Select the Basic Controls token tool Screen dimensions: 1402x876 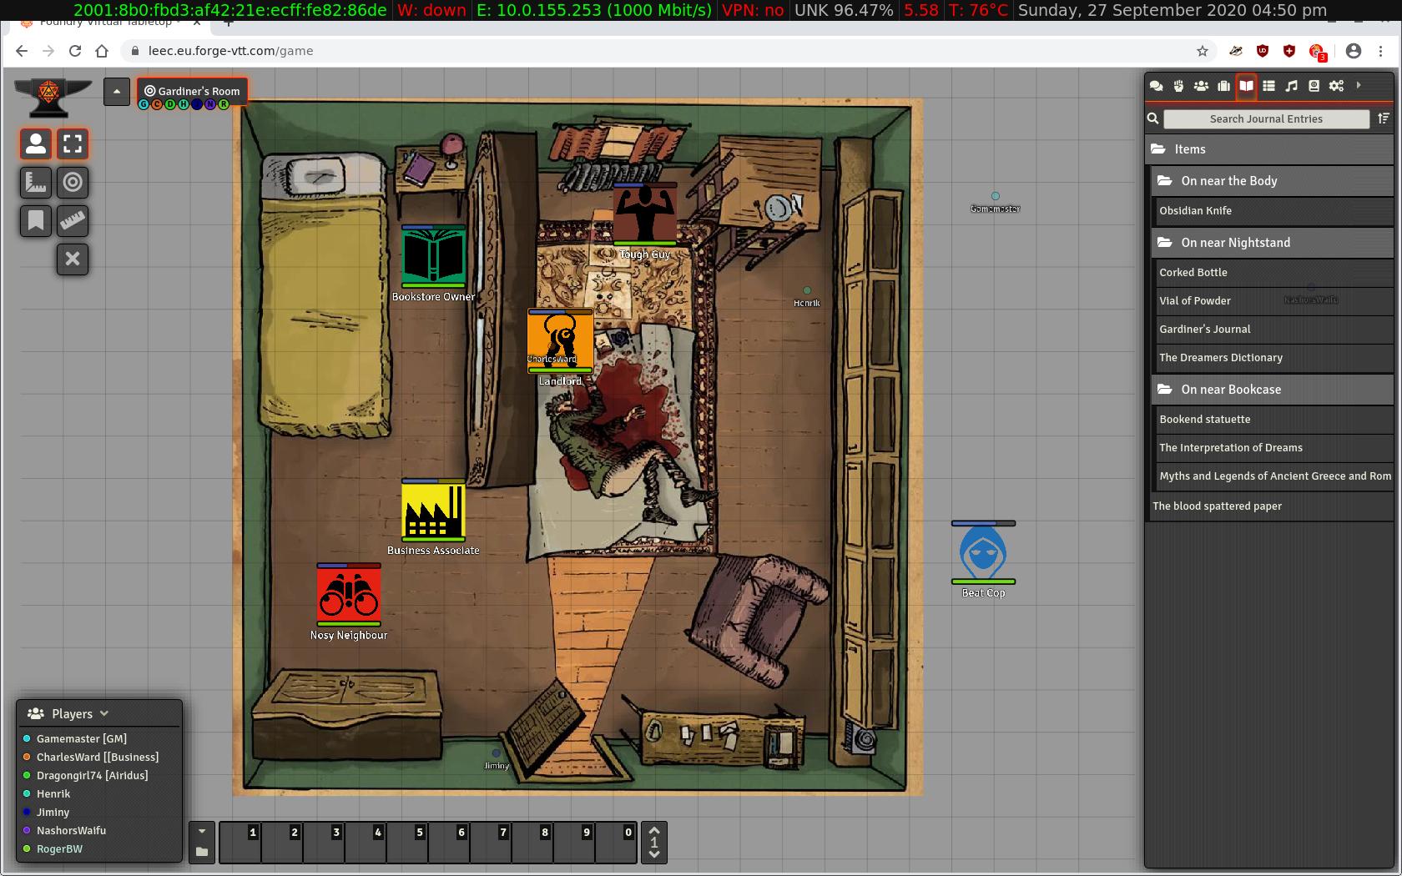(36, 144)
